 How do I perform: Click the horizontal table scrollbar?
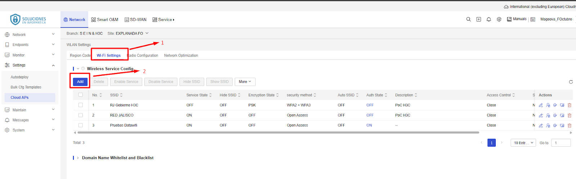point(278,133)
